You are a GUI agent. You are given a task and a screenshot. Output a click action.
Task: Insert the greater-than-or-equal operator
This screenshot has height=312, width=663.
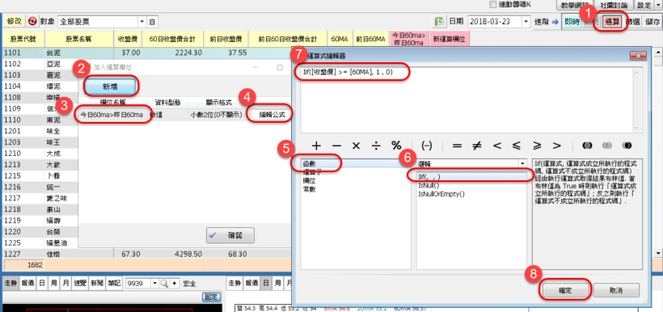coord(537,145)
